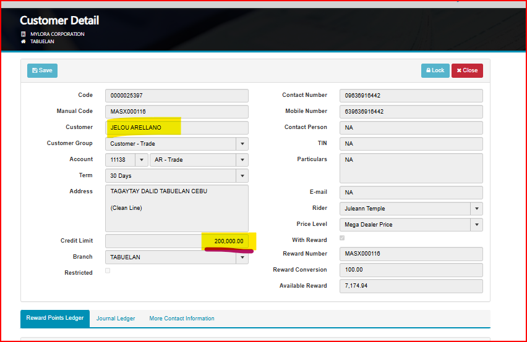Click the Lock button

435,70
